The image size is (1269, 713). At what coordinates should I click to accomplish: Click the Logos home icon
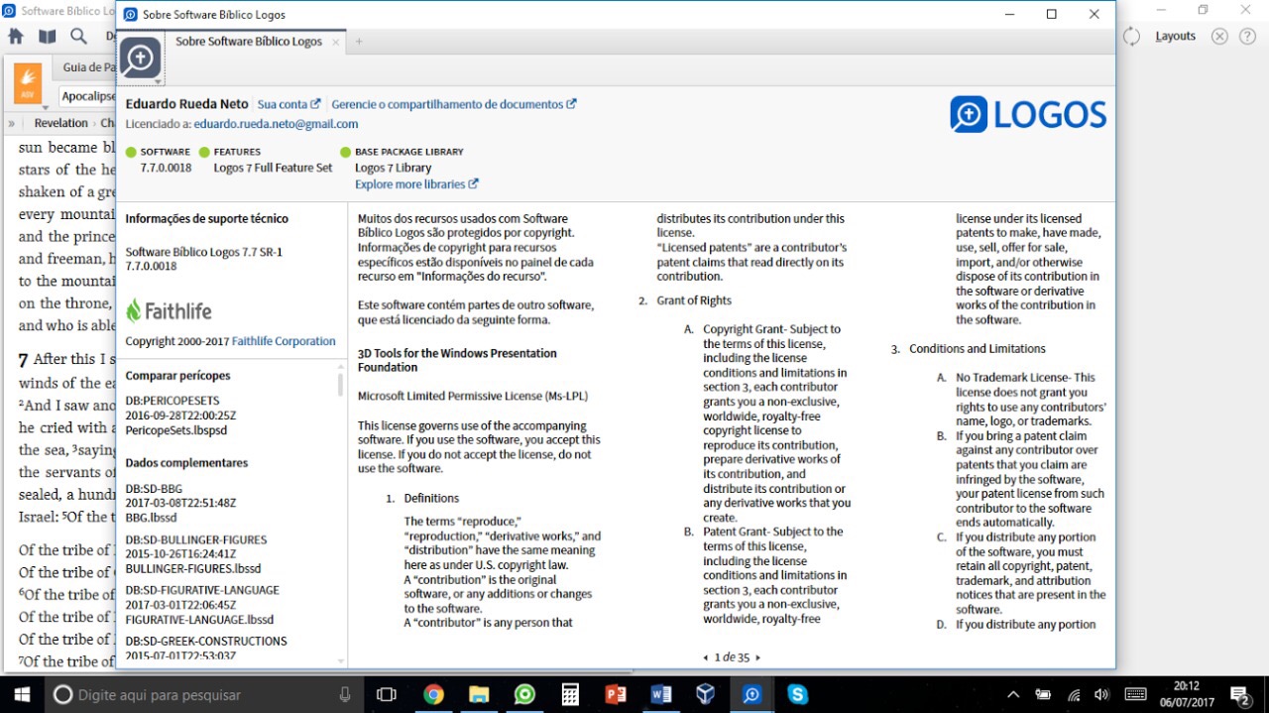tap(16, 37)
